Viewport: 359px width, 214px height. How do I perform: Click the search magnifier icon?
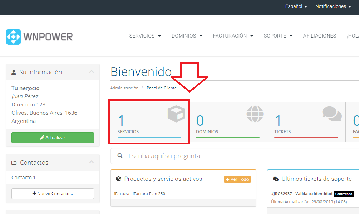[x=120, y=156]
